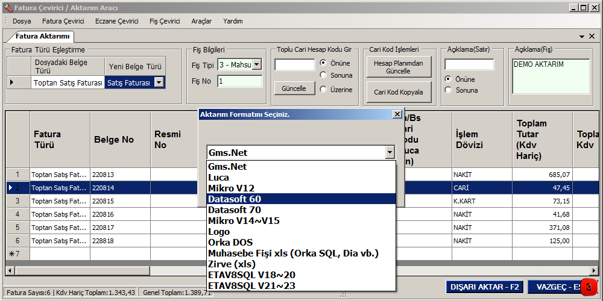Image resolution: width=603 pixels, height=301 pixels.
Task: Select Önüne radio in Açıklama(Satır)
Action: (447, 79)
